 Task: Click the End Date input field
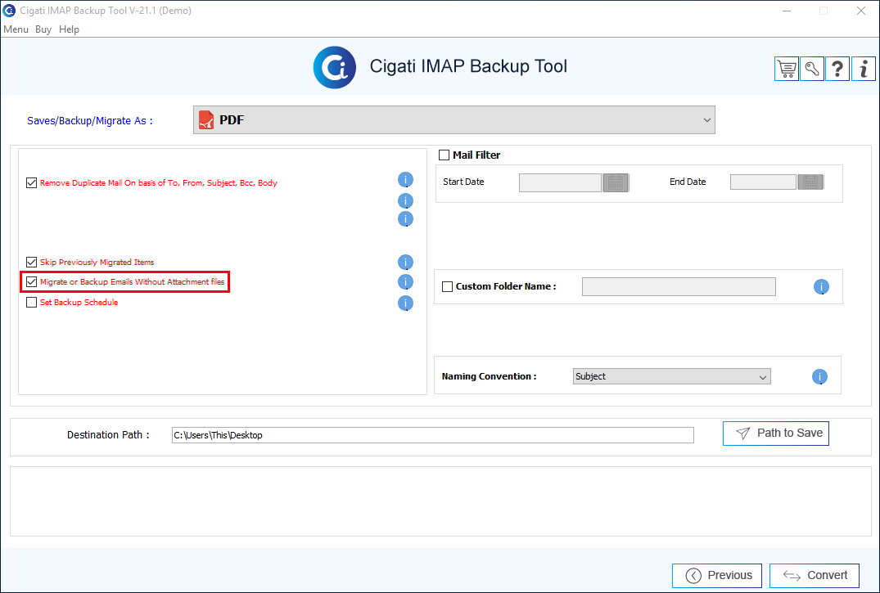(763, 182)
